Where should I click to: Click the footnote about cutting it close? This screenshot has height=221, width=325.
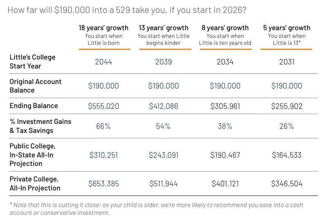click(x=155, y=208)
